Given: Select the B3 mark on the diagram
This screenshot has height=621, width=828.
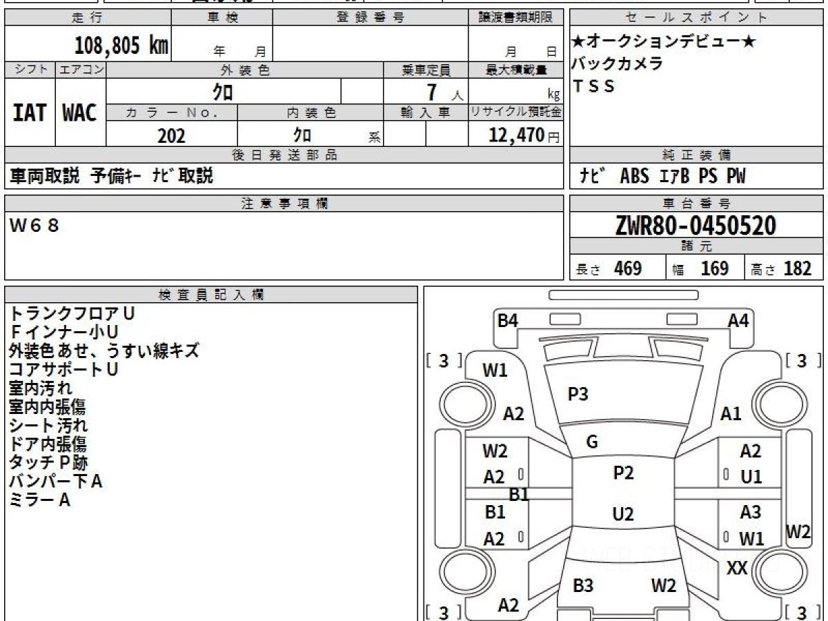Looking at the screenshot, I should (583, 586).
